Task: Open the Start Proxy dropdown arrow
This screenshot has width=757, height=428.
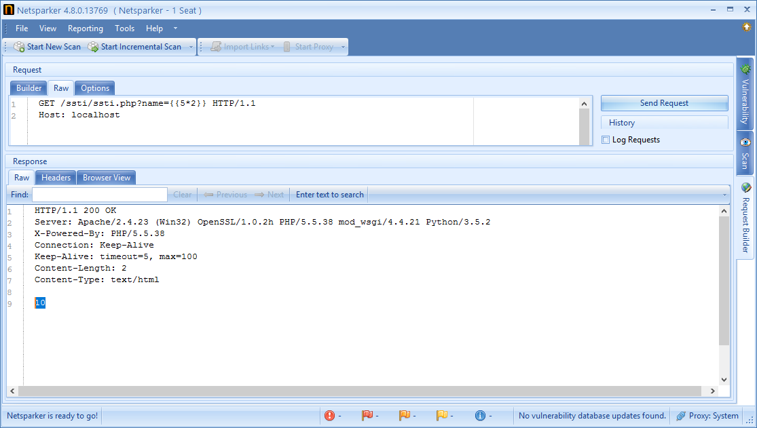Action: (x=341, y=46)
